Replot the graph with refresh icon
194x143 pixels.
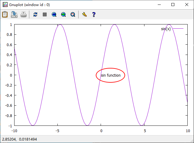[x=35, y=14]
